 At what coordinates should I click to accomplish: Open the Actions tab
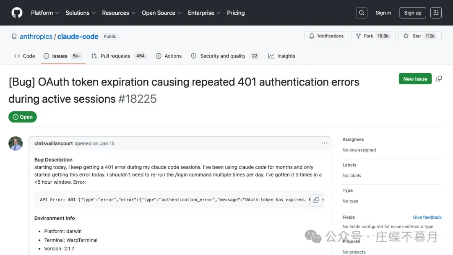(x=169, y=56)
